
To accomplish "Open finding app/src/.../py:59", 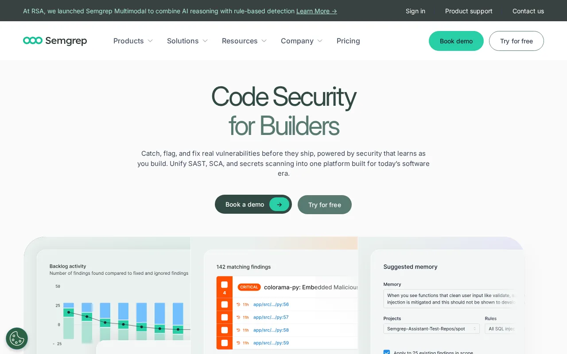I will pos(271,343).
